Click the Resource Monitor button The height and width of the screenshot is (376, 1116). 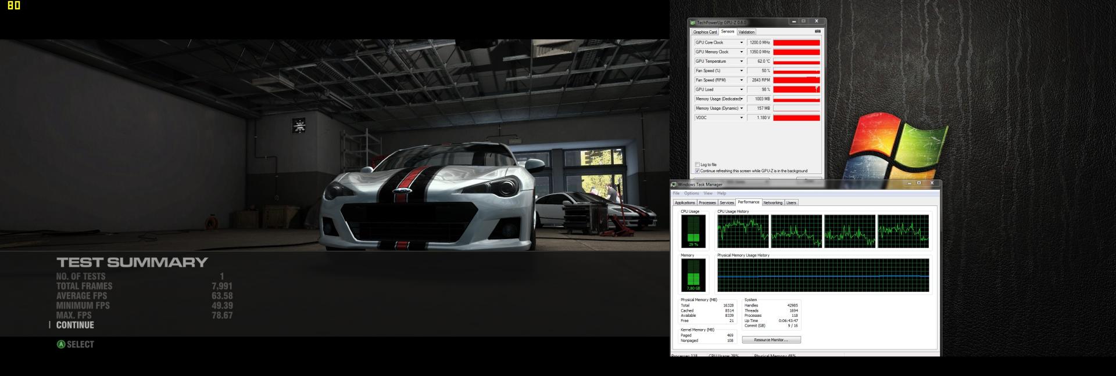771,340
